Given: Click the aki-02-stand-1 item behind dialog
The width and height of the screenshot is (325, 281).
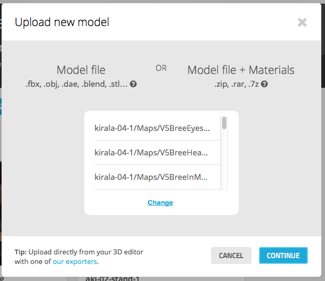Looking at the screenshot, I should pos(112,278).
